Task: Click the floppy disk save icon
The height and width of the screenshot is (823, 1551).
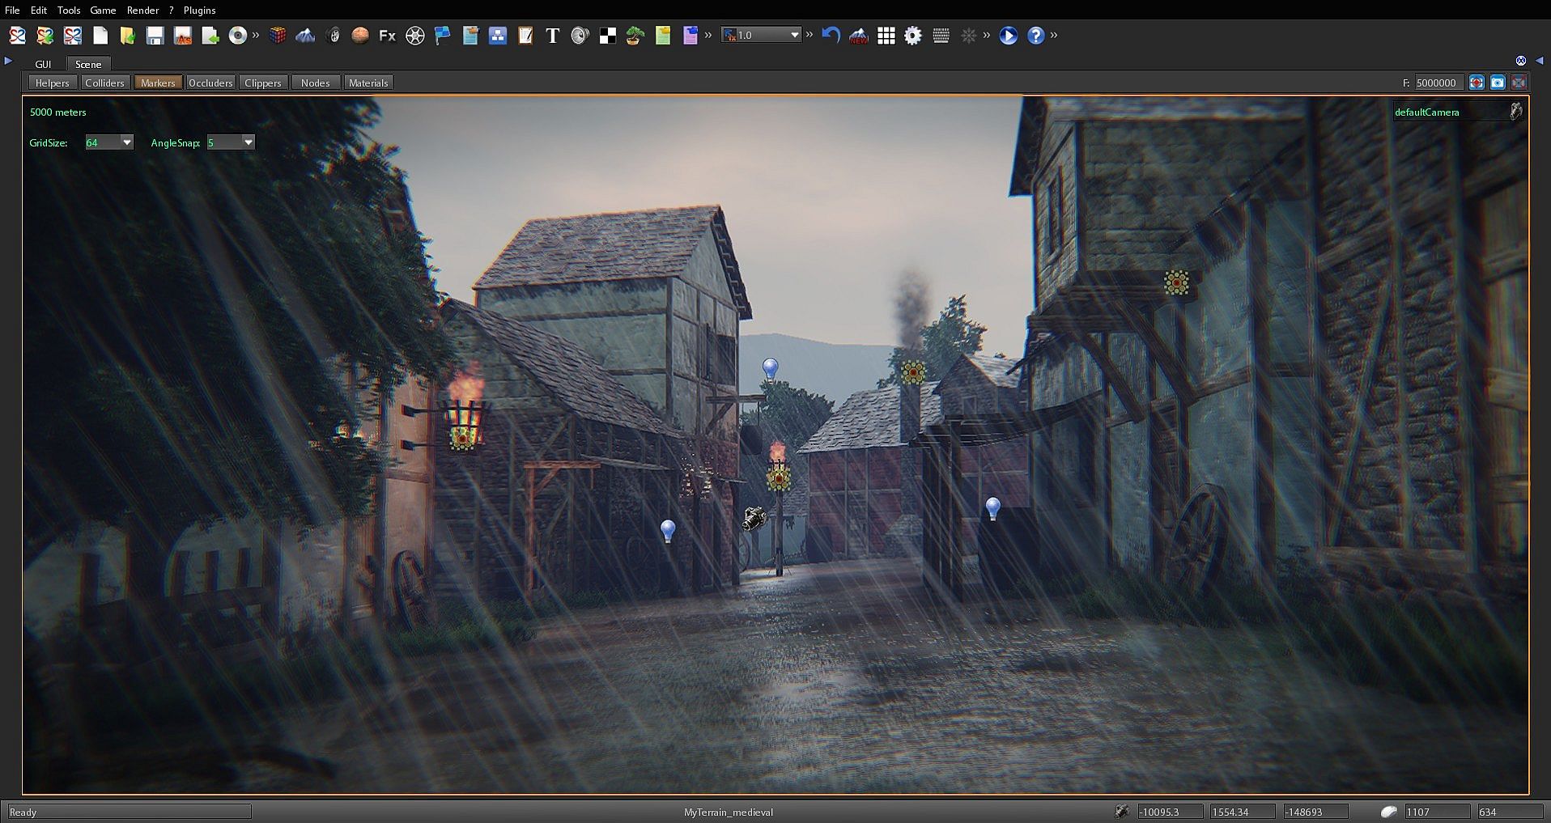Action: (x=155, y=36)
